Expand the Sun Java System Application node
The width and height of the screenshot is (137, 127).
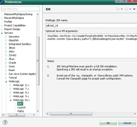(6, 74)
